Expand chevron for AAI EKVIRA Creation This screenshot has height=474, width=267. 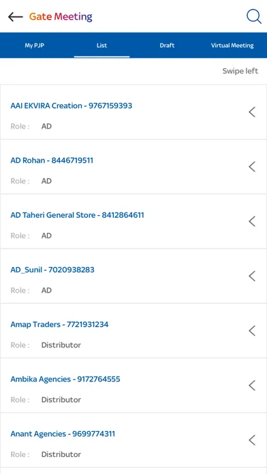[252, 112]
